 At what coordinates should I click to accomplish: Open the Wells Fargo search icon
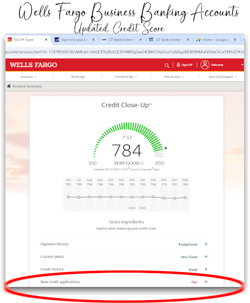click(167, 66)
